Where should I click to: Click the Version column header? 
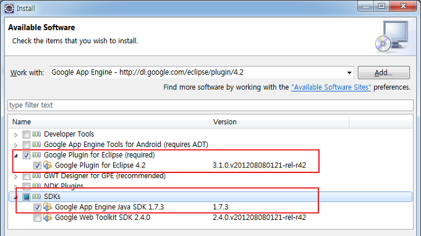point(279,122)
